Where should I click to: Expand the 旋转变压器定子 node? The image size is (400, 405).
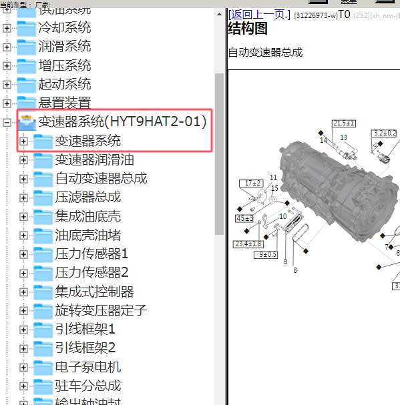pyautogui.click(x=23, y=311)
